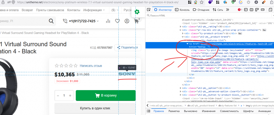
Task: Click the search magnifier icon
Action: 51,21
